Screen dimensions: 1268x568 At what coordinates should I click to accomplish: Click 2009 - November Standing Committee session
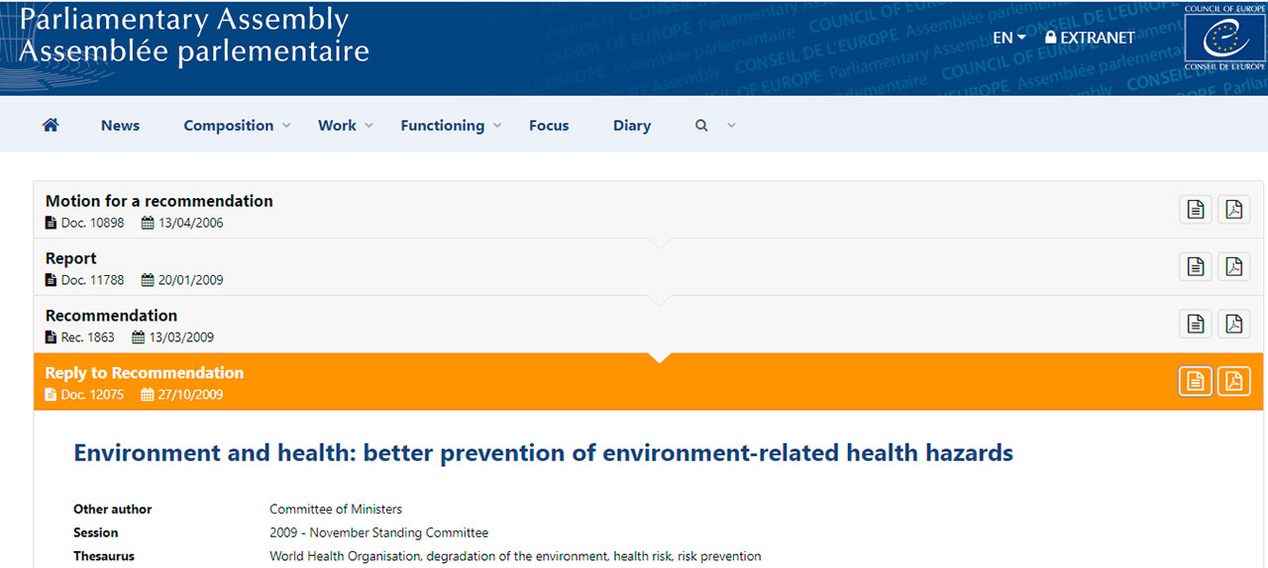point(378,532)
